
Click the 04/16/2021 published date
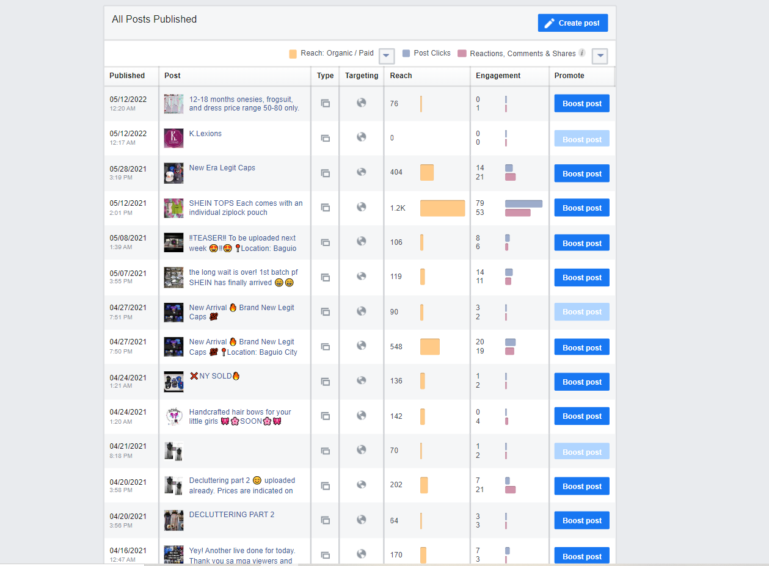coord(128,550)
